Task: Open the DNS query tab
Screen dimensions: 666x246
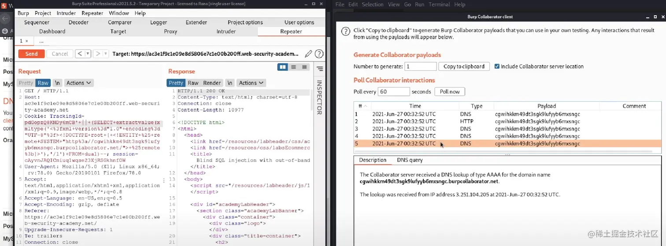Action: [x=410, y=160]
